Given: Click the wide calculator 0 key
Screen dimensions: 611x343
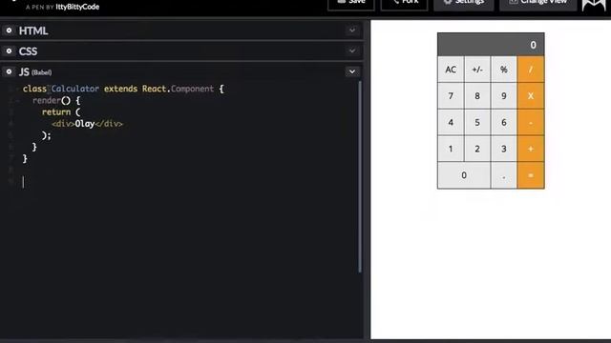Looking at the screenshot, I should pos(464,175).
